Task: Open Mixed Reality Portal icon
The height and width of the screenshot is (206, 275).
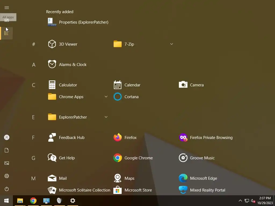Action: click(x=183, y=190)
